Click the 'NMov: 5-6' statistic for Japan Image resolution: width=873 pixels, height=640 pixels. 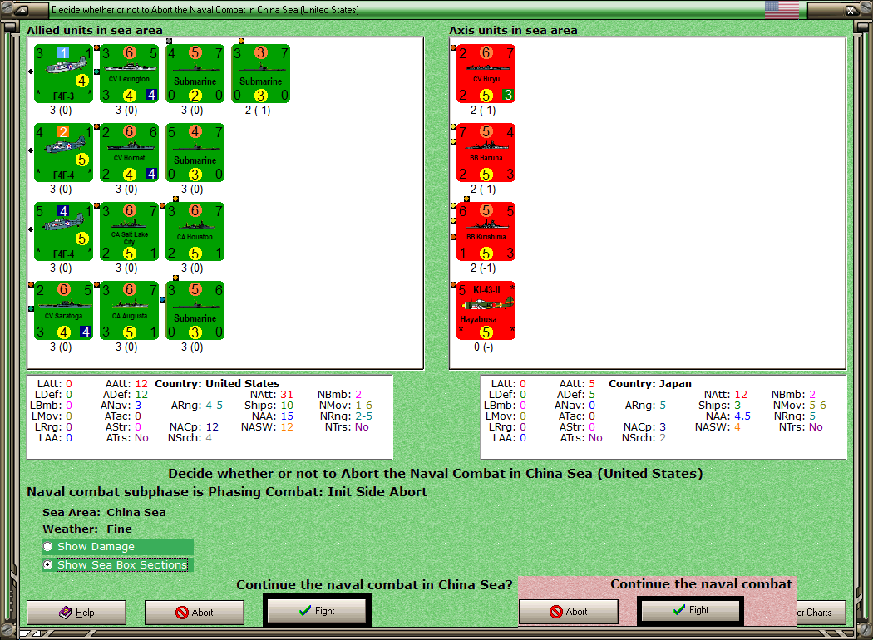(x=800, y=405)
